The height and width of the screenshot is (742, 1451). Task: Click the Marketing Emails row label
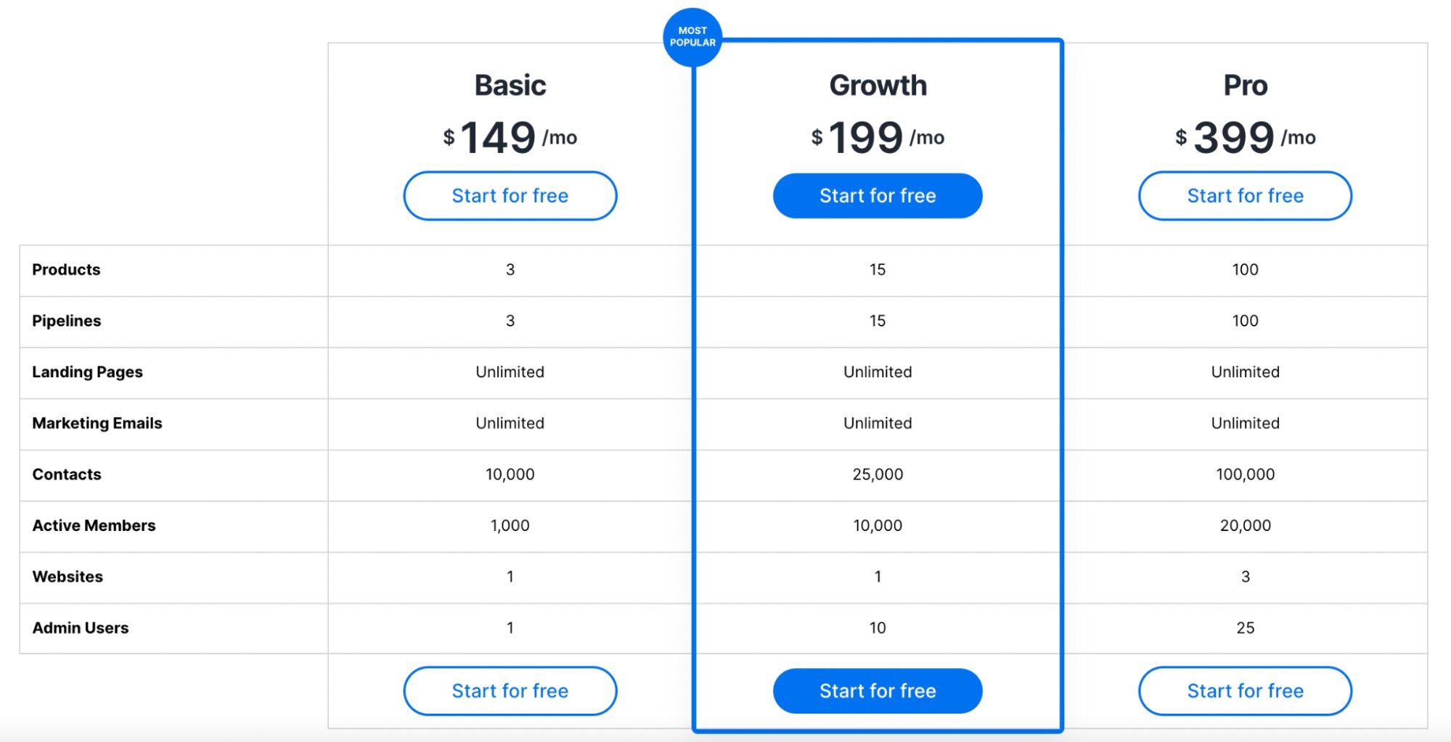coord(97,424)
